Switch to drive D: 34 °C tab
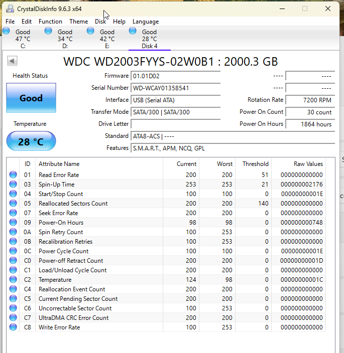This screenshot has height=353, width=344. point(65,39)
